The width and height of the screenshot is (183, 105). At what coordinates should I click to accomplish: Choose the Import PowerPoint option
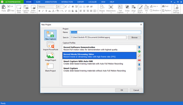[x=50, y=46]
